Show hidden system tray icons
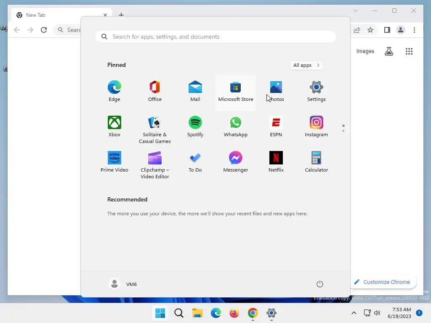The height and width of the screenshot is (323, 431). (354, 313)
